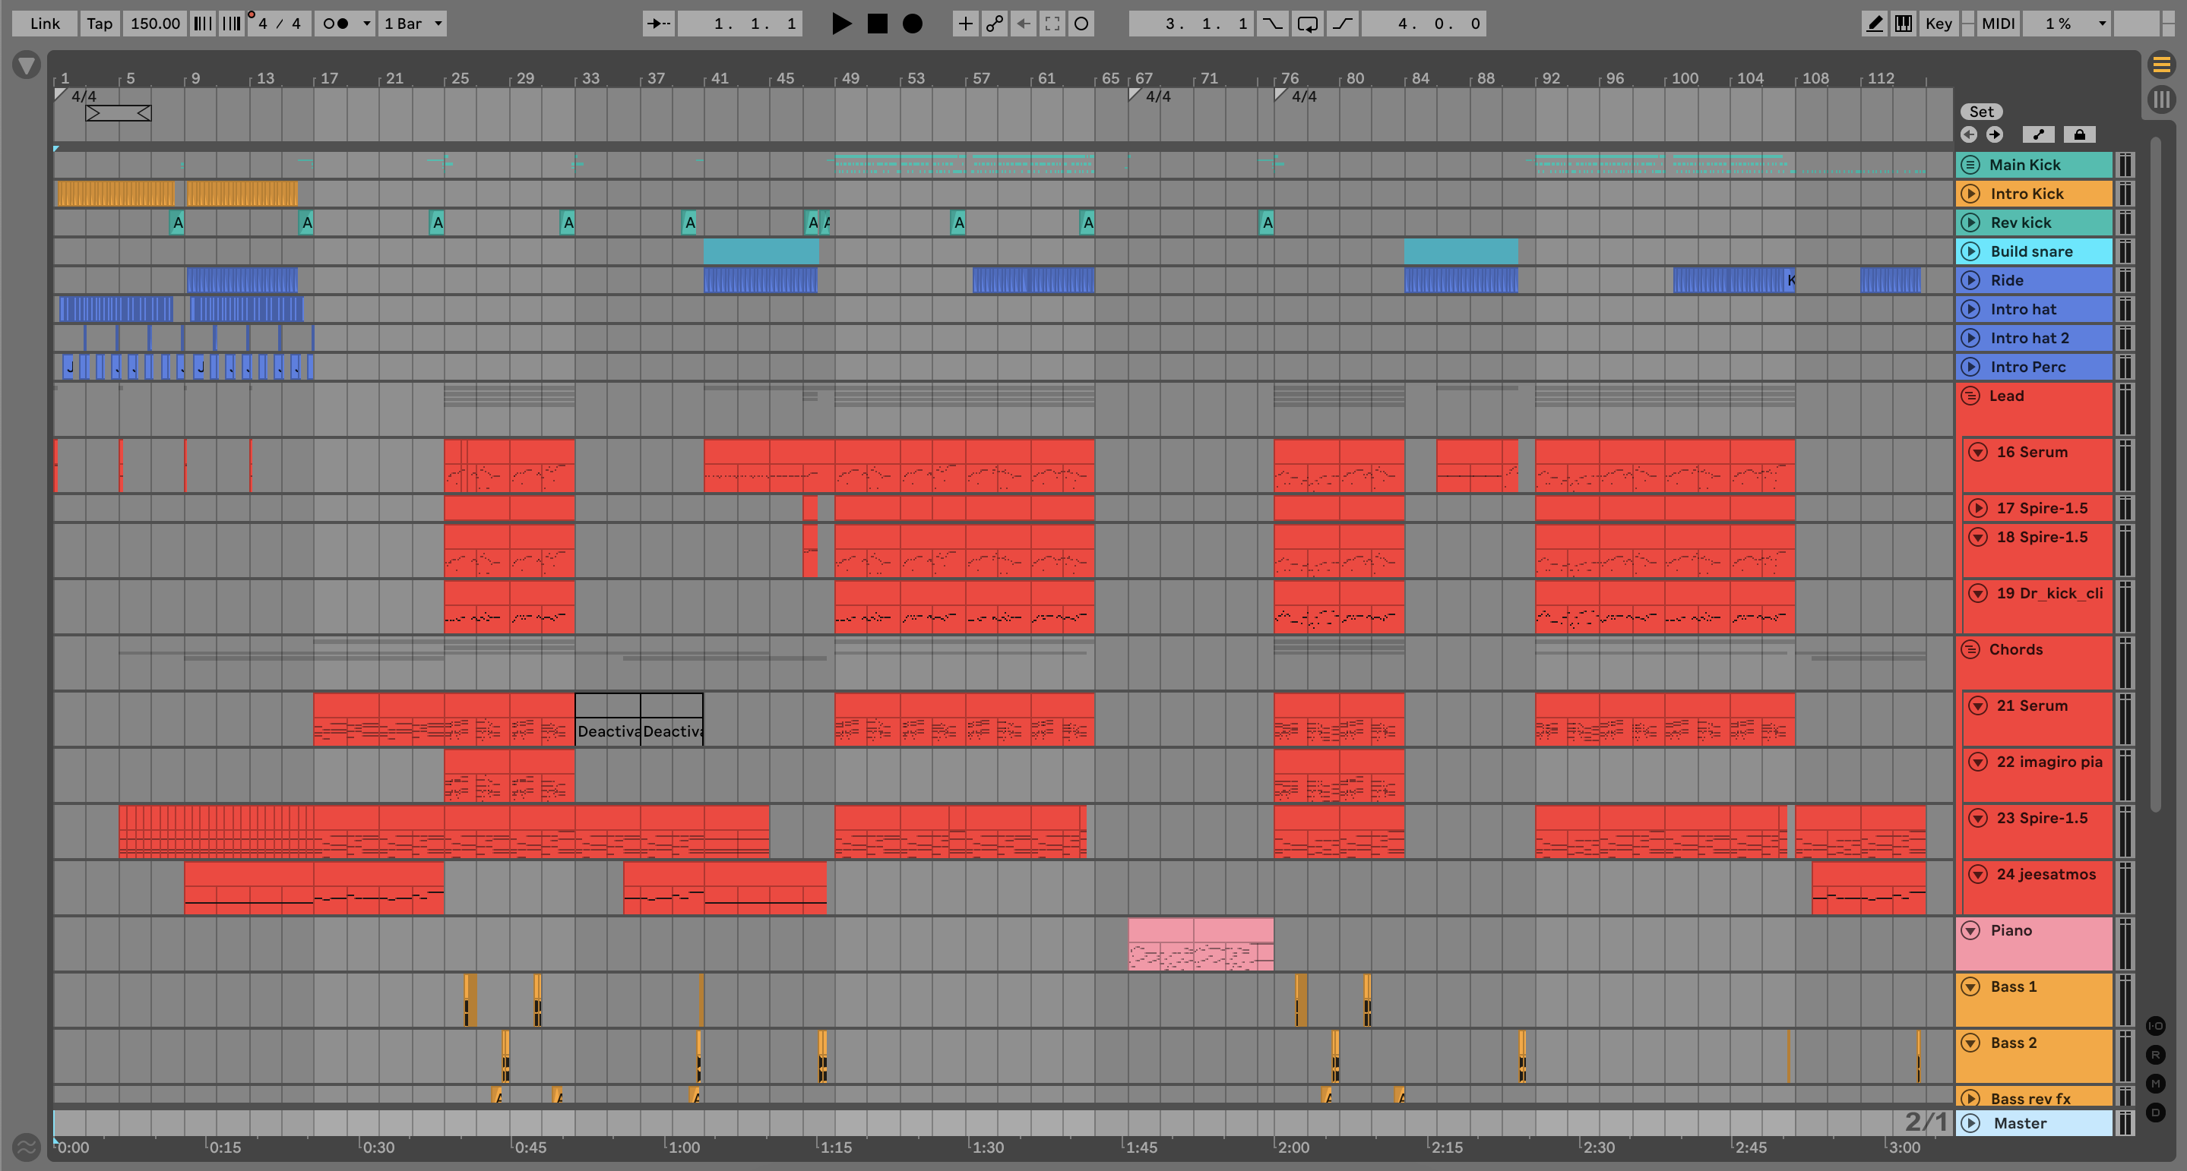
Task: Enable Key Map Mode switch
Action: tap(1939, 24)
